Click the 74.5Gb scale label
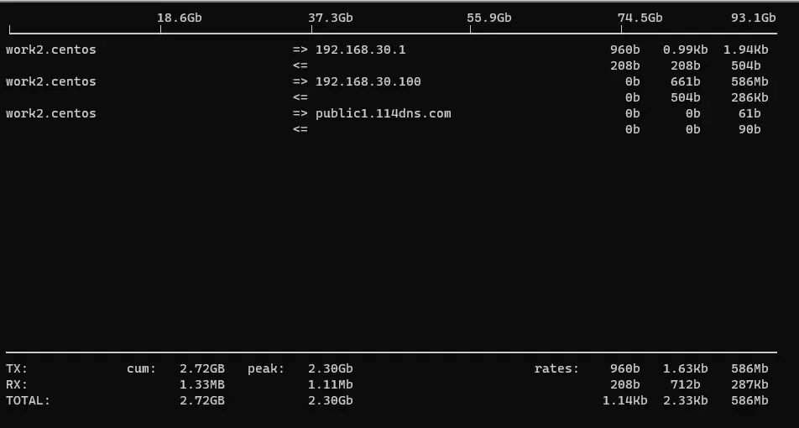The image size is (799, 428). [x=640, y=18]
